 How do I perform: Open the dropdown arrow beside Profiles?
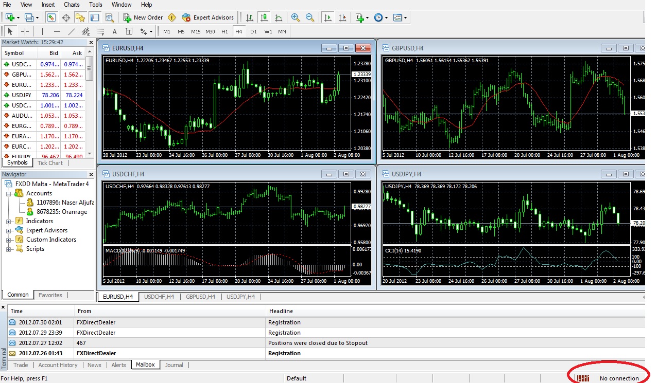[x=37, y=17]
